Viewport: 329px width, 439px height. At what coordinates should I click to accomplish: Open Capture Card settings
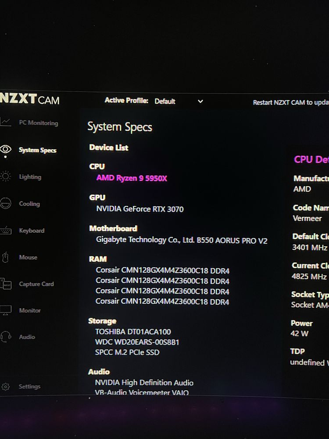pos(36,284)
